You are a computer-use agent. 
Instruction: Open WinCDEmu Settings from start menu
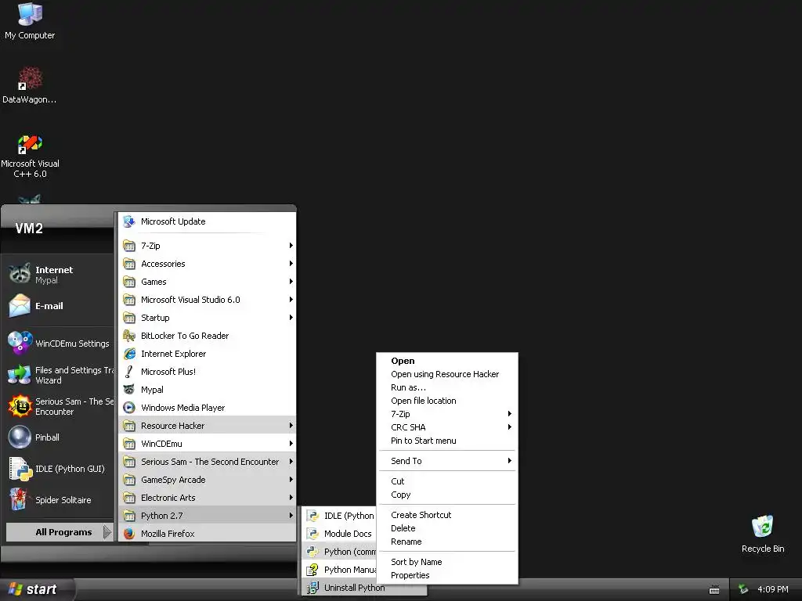[x=60, y=343]
